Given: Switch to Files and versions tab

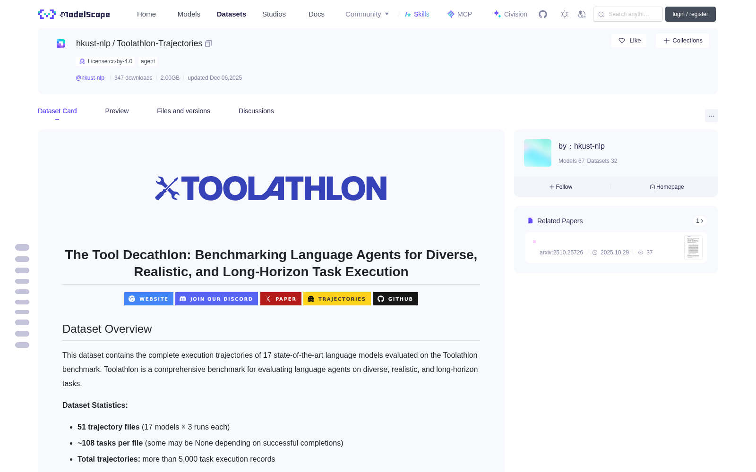Looking at the screenshot, I should coord(183,111).
